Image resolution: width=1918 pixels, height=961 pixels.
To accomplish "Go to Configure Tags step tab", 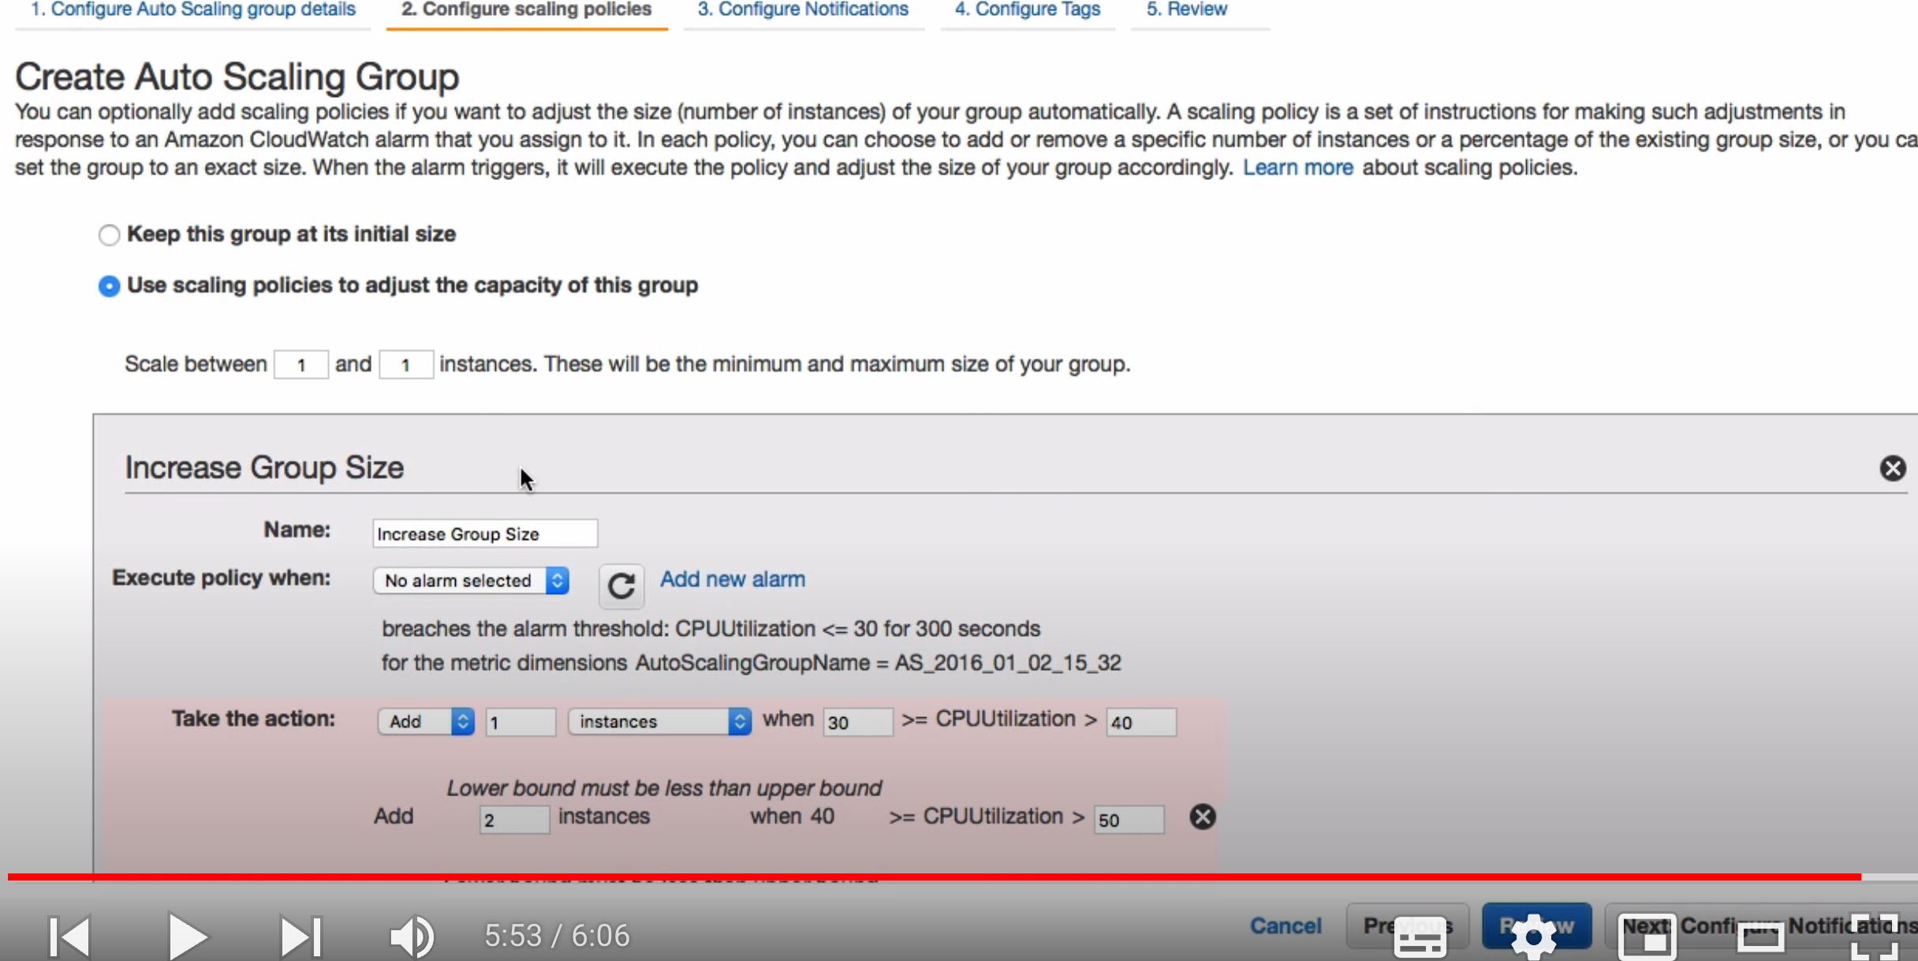I will point(1027,10).
